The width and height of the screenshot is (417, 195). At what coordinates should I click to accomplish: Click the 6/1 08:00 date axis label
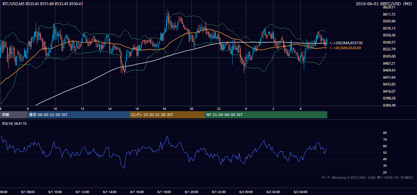27,192
